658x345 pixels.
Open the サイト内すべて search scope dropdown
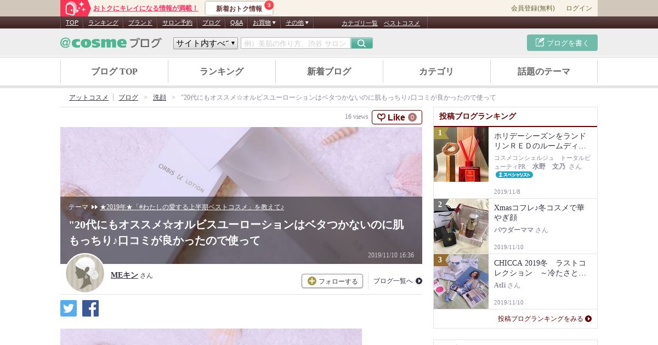point(206,43)
